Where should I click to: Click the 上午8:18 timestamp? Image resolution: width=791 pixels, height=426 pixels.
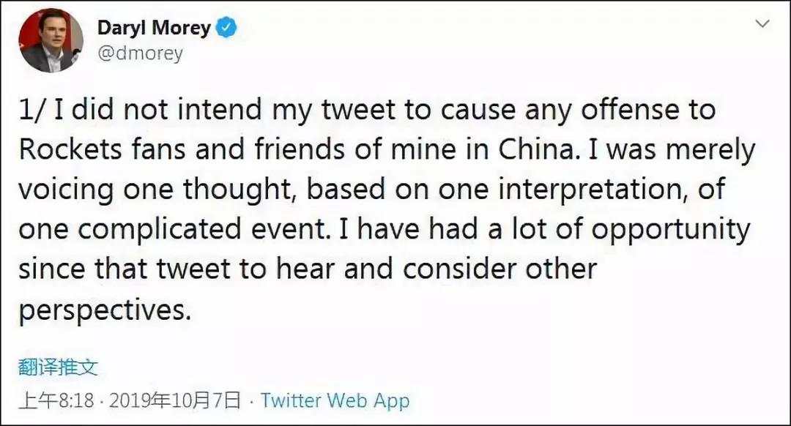[x=56, y=400]
